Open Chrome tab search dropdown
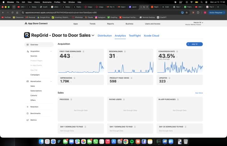Image resolution: width=227 pixels, height=146 pixels. [x=14, y=7]
